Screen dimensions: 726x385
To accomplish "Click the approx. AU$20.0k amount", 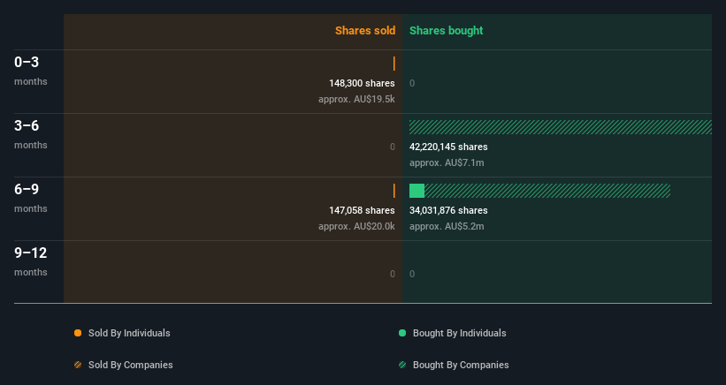I will (x=356, y=226).
